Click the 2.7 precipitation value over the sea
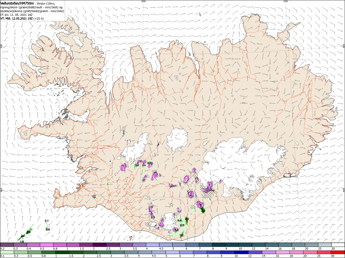345x258 pixels. 23,236
